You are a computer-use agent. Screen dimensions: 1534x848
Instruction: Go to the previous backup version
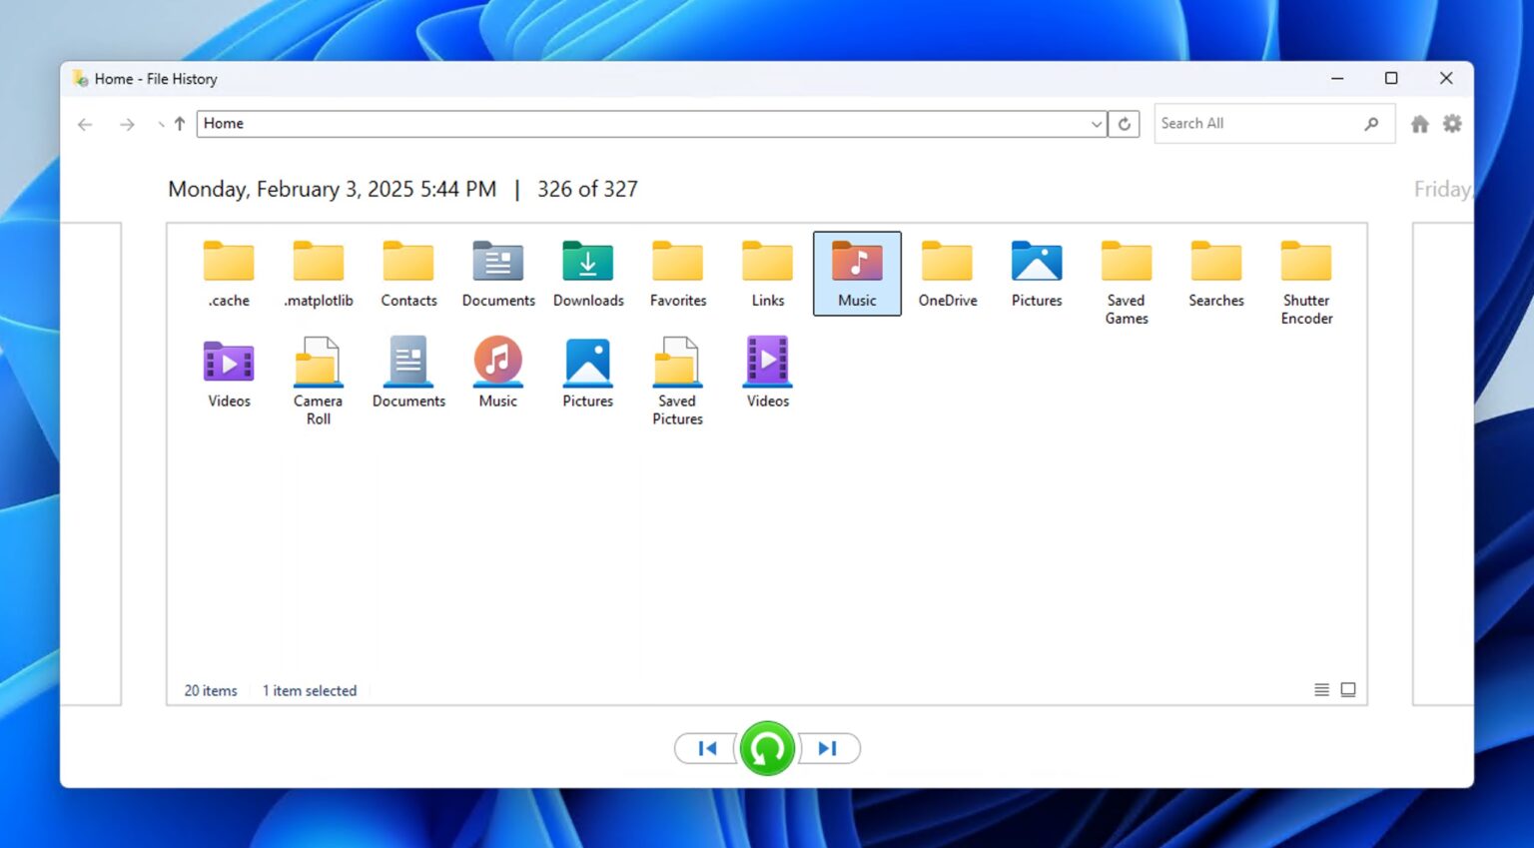[706, 748]
